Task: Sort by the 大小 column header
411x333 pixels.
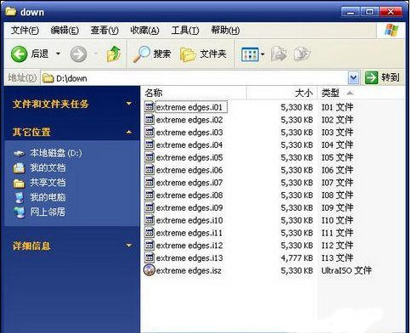Action: pyautogui.click(x=282, y=93)
